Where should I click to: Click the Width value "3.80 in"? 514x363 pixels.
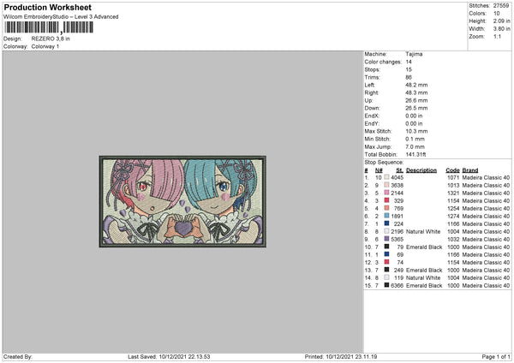501,29
